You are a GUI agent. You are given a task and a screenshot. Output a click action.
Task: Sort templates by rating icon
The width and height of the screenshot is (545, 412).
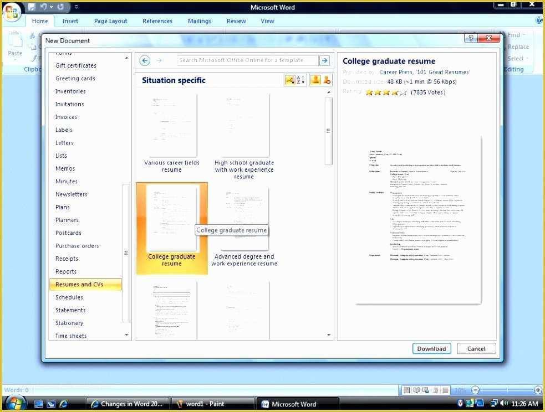coord(290,80)
